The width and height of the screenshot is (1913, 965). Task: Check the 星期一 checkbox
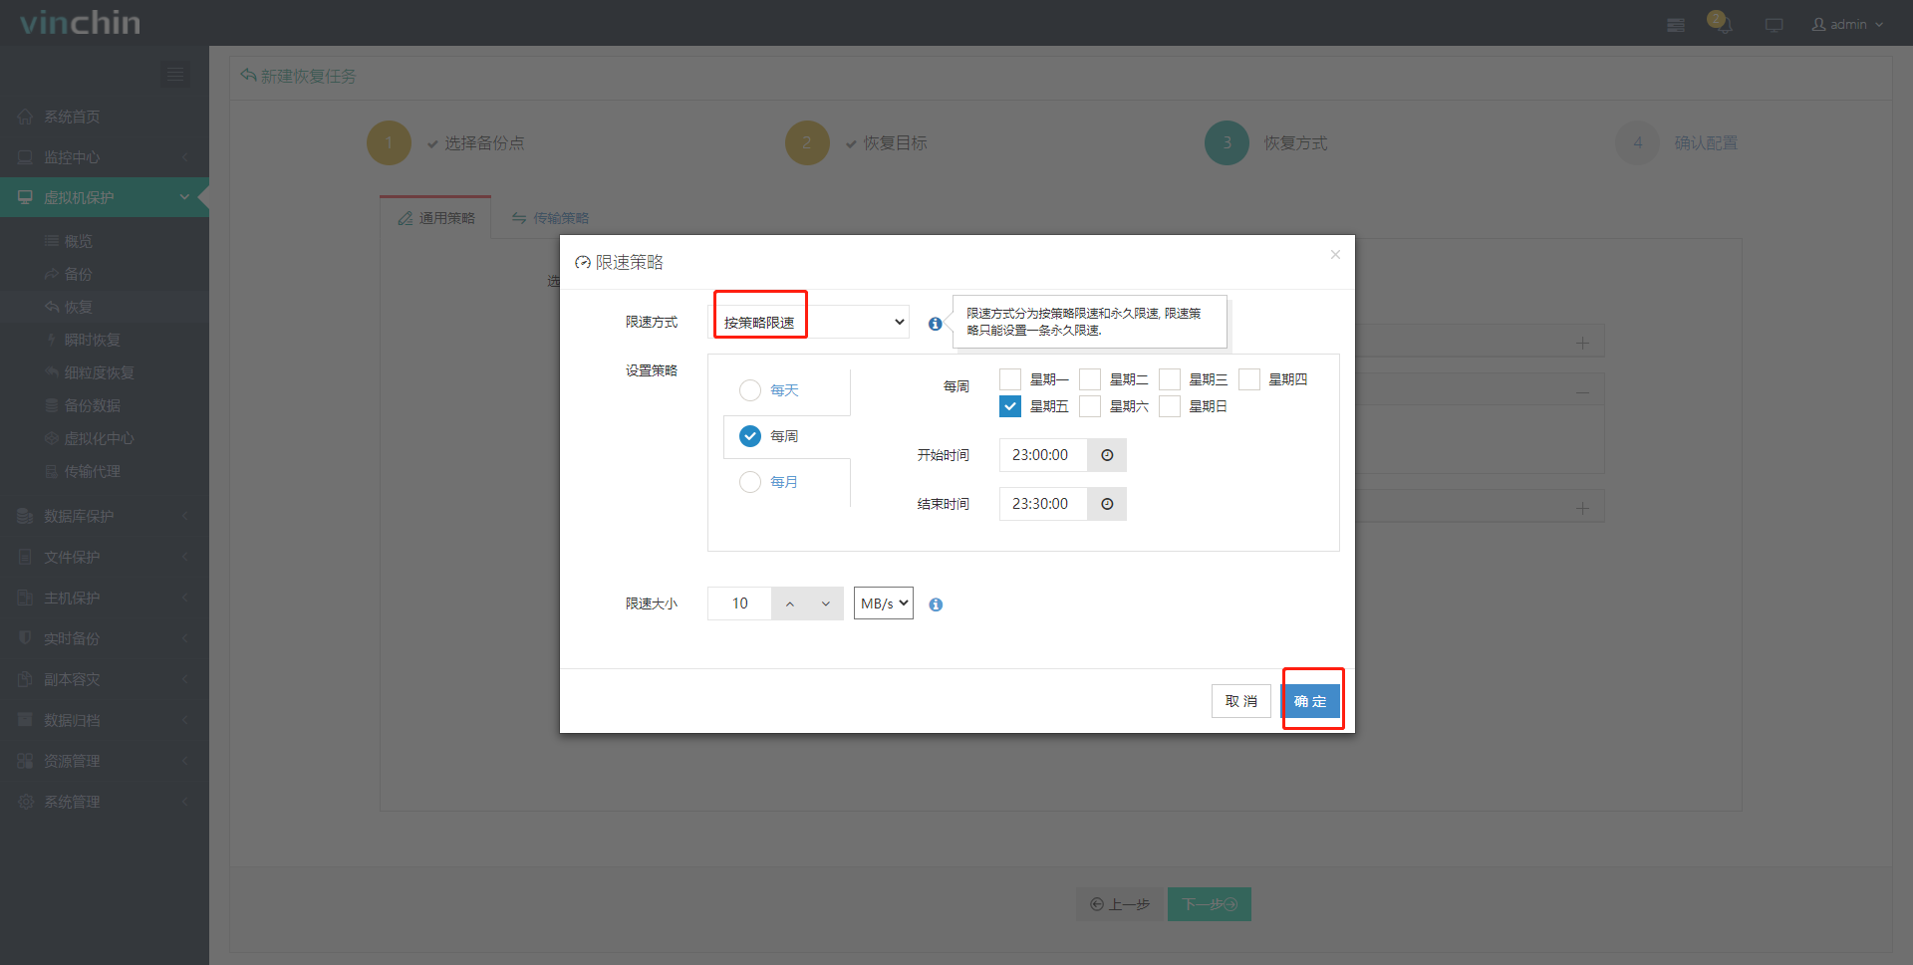(1009, 378)
